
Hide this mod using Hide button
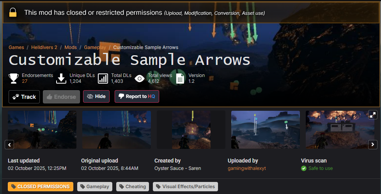tap(96, 96)
